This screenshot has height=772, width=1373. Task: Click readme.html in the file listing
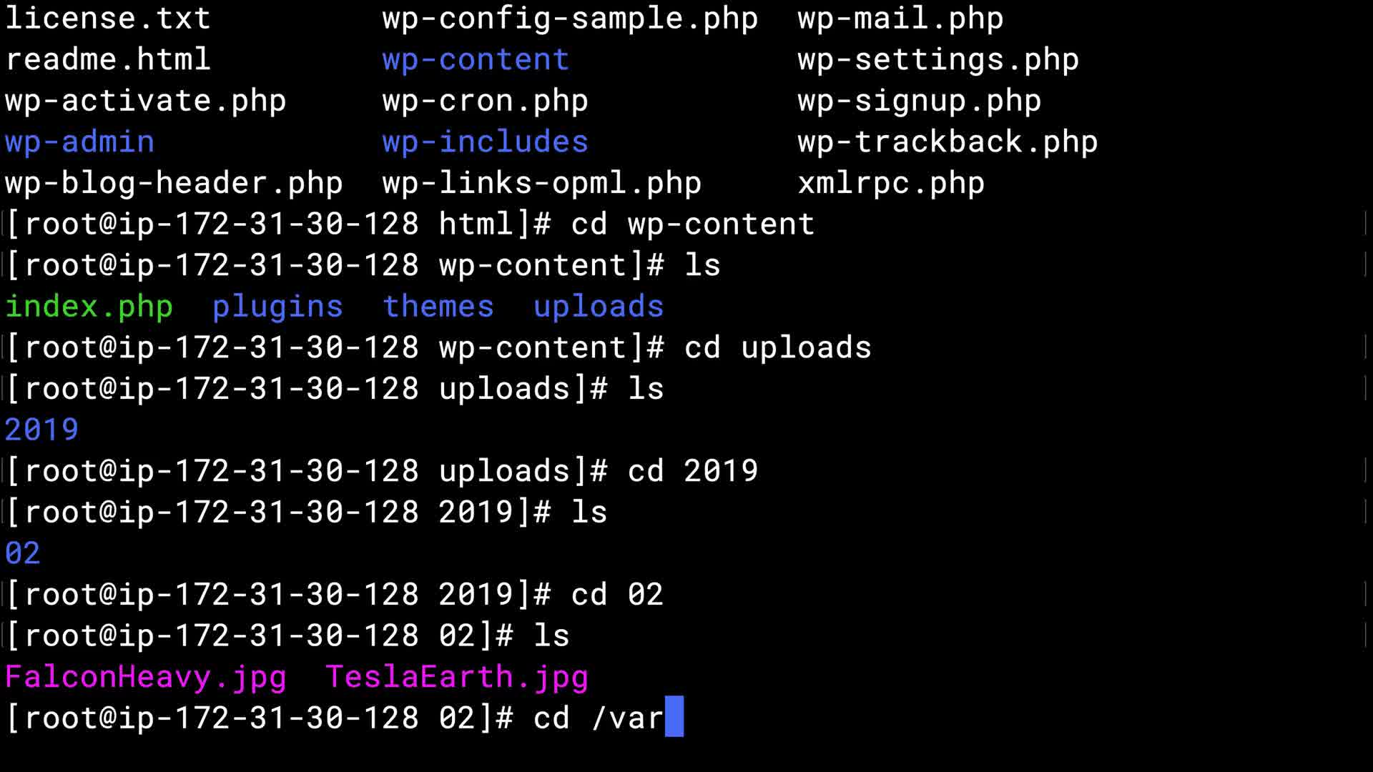(x=107, y=59)
